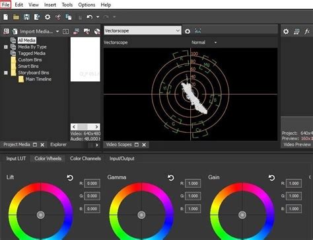Undock the Project Media panel
The image size is (313, 240).
(x=35, y=145)
